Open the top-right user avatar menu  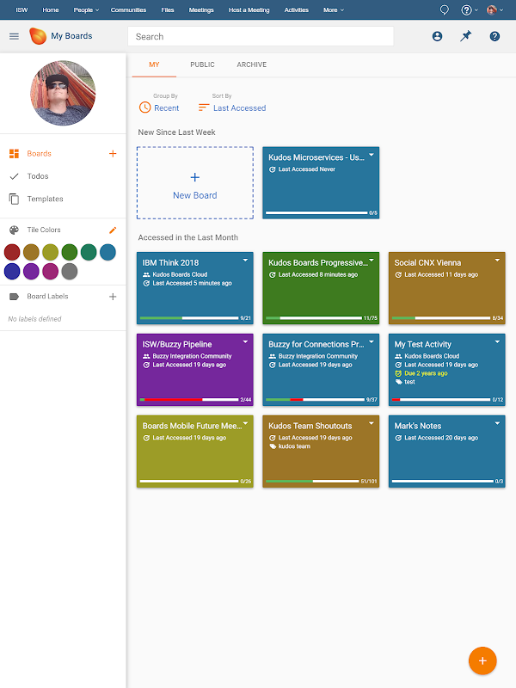[494, 9]
